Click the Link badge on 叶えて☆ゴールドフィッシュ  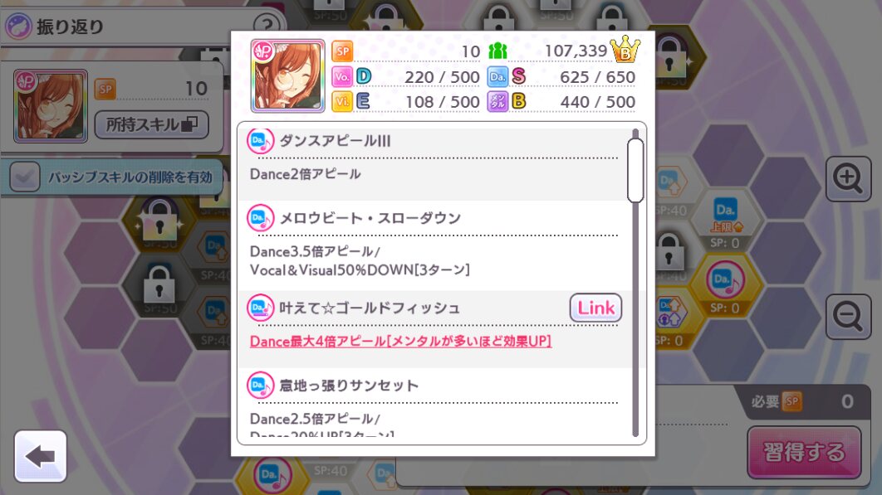(x=595, y=308)
